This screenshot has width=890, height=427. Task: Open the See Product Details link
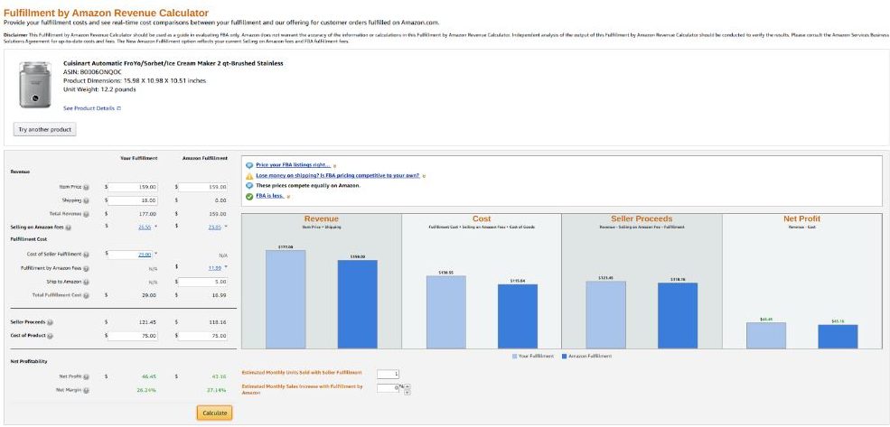[x=89, y=108]
